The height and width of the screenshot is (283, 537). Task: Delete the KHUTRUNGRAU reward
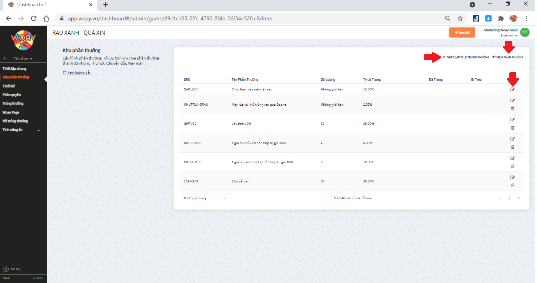click(x=512, y=108)
